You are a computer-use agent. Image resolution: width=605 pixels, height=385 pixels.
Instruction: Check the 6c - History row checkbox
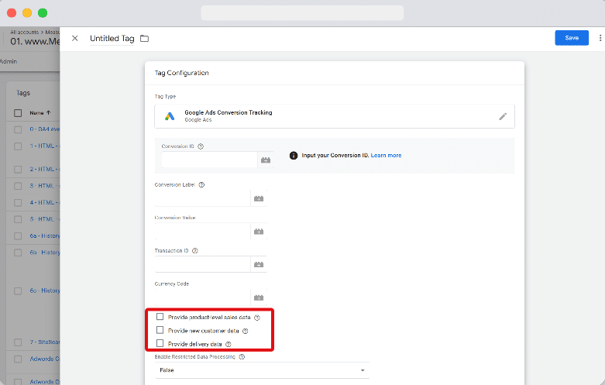[18, 290]
